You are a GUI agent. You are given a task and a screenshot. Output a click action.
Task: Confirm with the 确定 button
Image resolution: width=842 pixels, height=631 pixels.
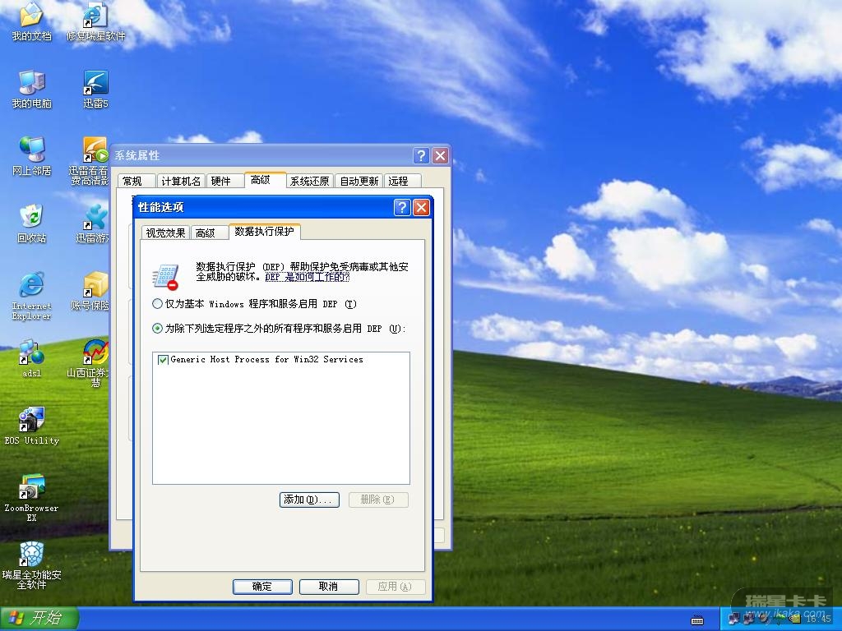262,587
